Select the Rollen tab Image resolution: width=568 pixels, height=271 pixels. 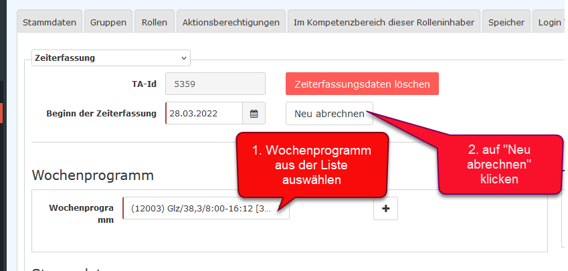[x=155, y=22]
